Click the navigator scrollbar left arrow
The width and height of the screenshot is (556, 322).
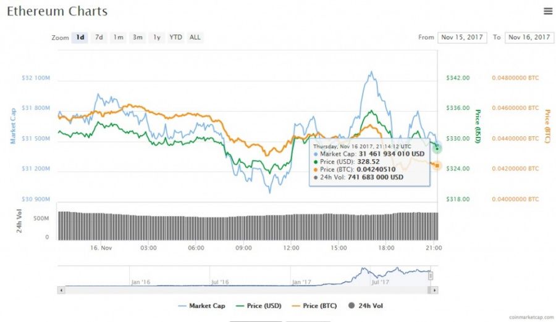click(x=61, y=290)
